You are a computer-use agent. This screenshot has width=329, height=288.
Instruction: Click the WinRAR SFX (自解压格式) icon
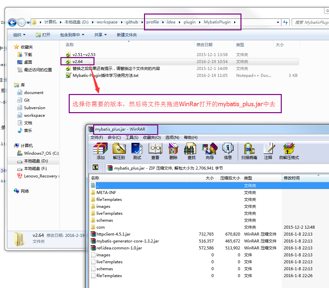coord(289,151)
